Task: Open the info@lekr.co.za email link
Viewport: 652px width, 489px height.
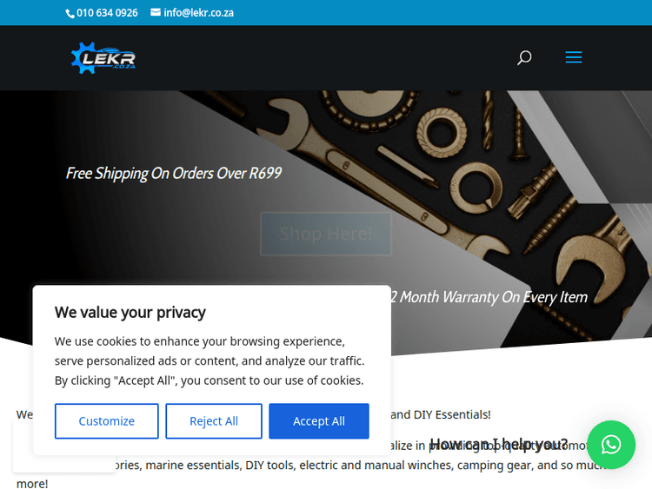Action: 198,13
